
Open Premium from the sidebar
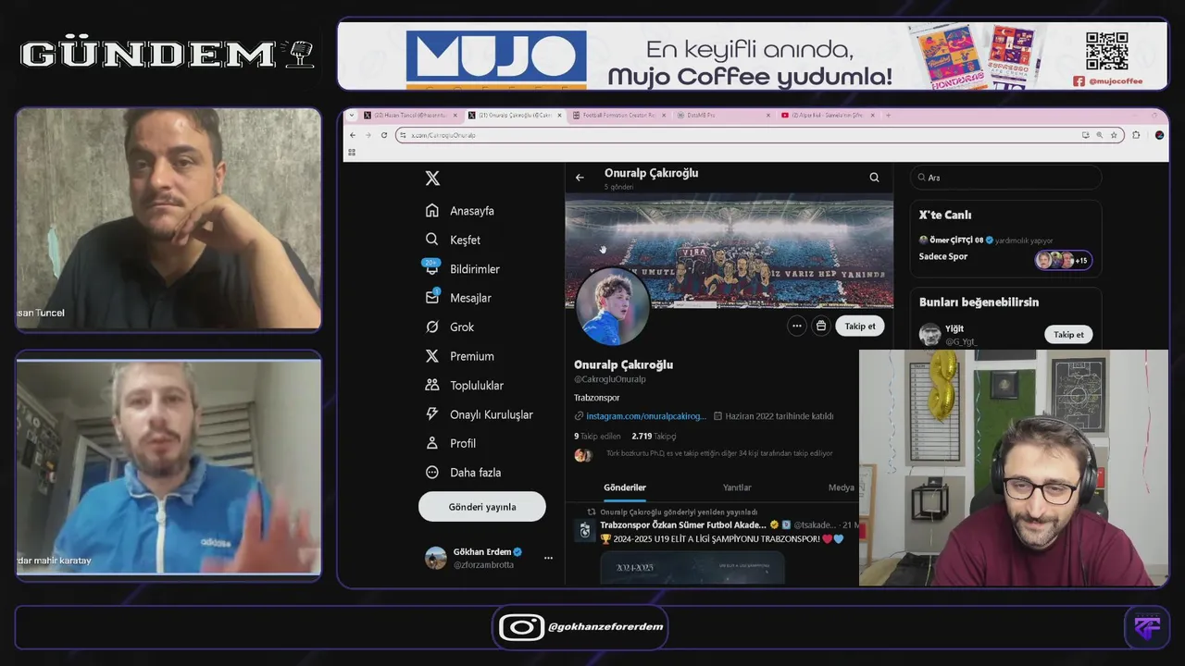tap(459, 356)
